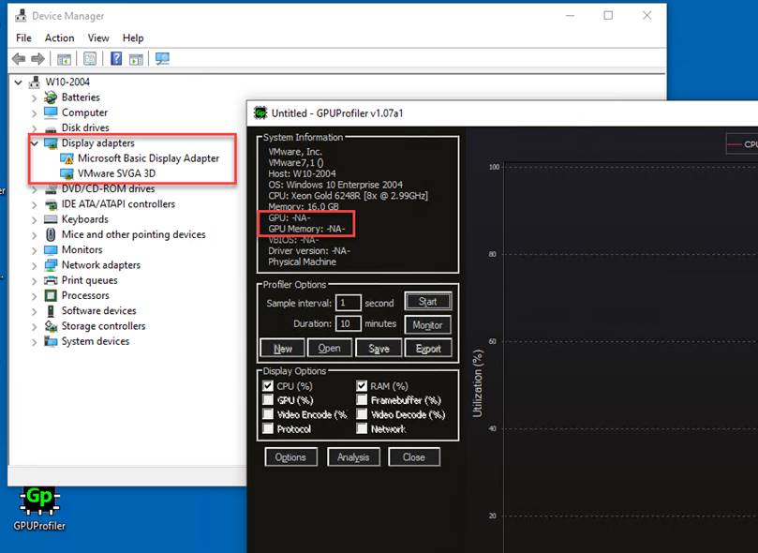This screenshot has width=758, height=553.
Task: Click the Microsoft Basic Display Adapter warning icon
Action: [67, 158]
